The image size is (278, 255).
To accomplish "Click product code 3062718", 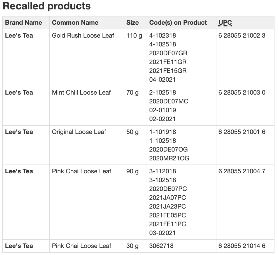I will (161, 246).
